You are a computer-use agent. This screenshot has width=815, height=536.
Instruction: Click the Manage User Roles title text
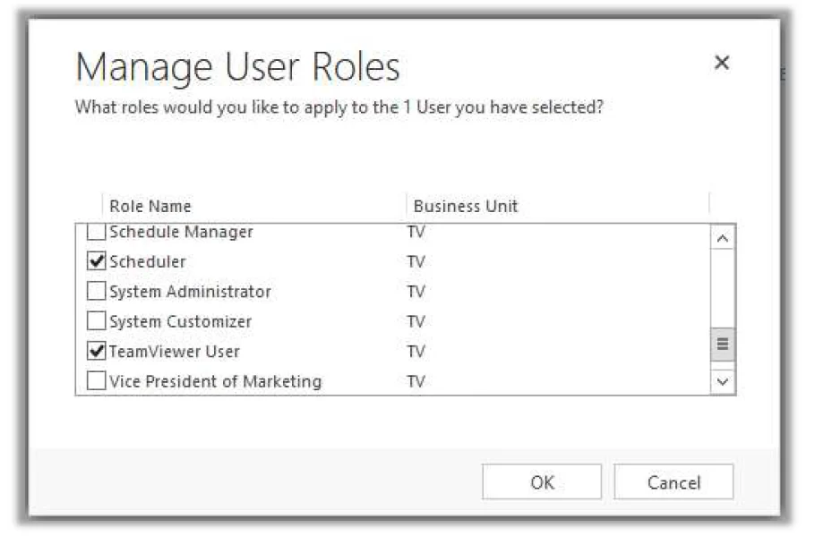pos(239,66)
